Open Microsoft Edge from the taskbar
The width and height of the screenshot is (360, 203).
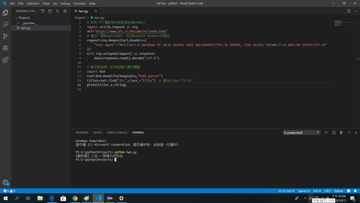point(52,198)
